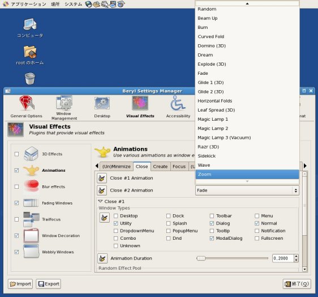Choose Zoom from the animation list

[247, 175]
